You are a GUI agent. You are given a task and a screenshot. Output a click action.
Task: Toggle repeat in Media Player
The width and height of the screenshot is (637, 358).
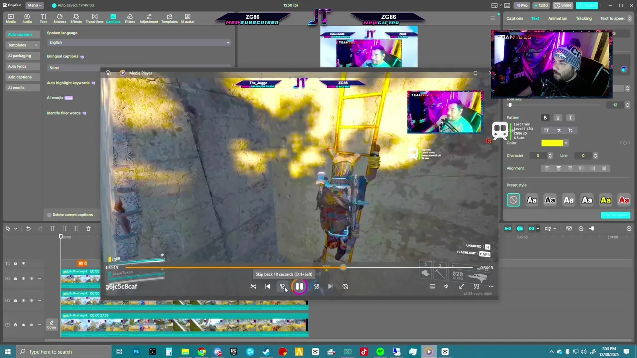tap(345, 286)
